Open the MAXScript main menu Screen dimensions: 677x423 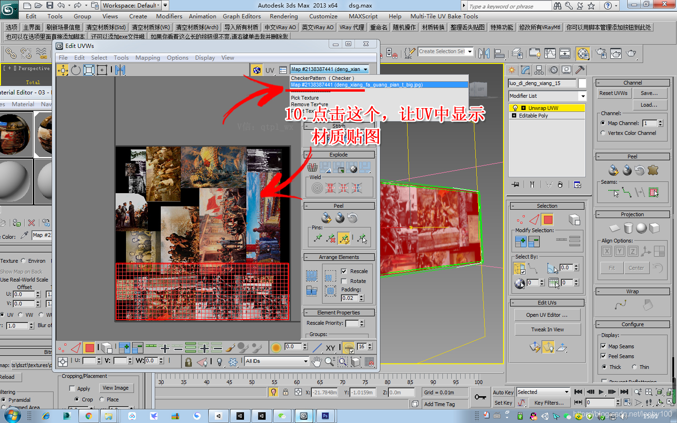pos(363,16)
